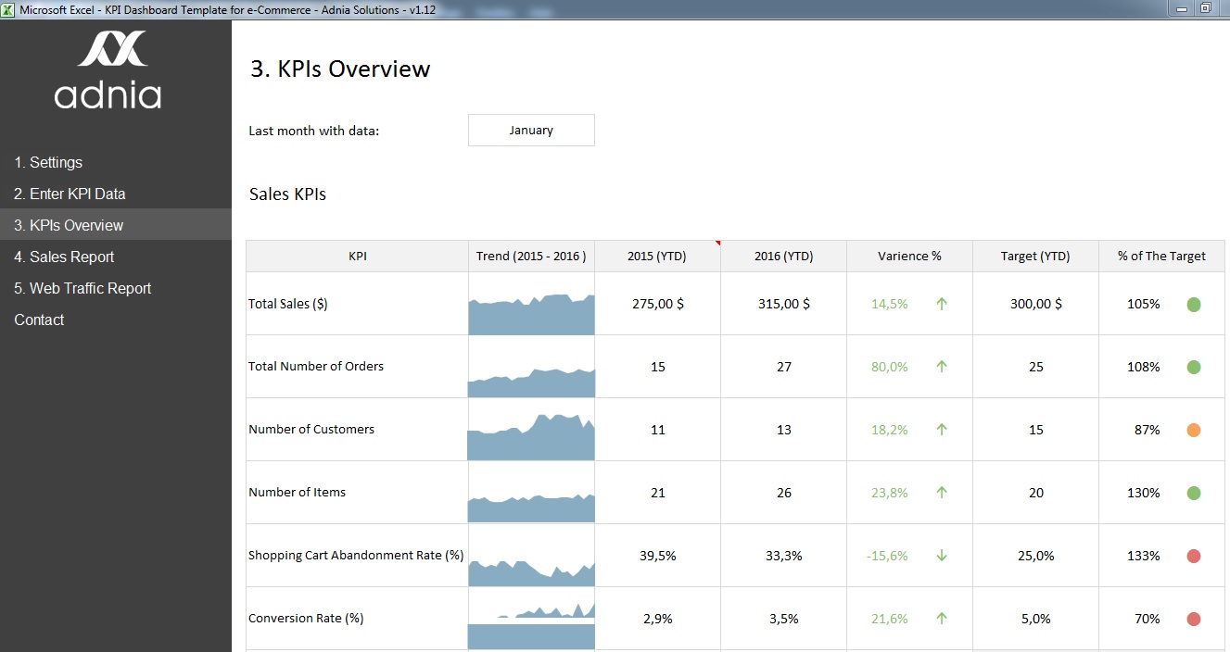Viewport: 1230px width, 652px height.
Task: Select the 39,5% cell
Action: click(x=657, y=556)
